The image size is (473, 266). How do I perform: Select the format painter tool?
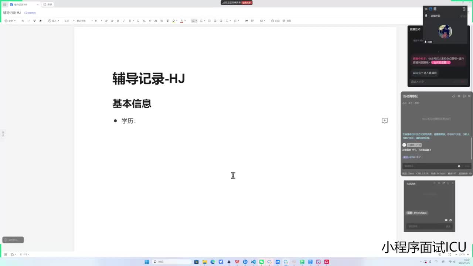click(34, 21)
